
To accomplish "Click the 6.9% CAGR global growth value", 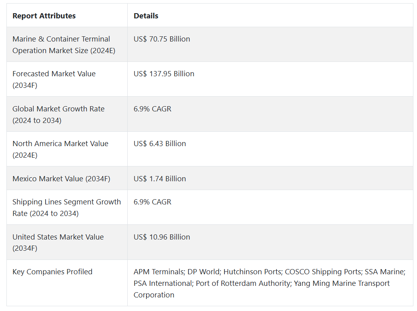I will point(152,109).
